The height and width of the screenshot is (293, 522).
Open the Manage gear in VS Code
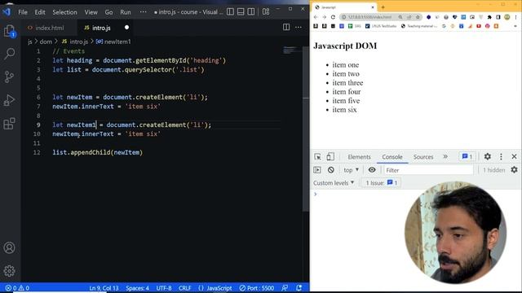point(9,271)
